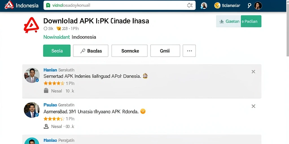Dismiss the Paulao review
The height and width of the screenshot is (144, 289).
coord(253,106)
